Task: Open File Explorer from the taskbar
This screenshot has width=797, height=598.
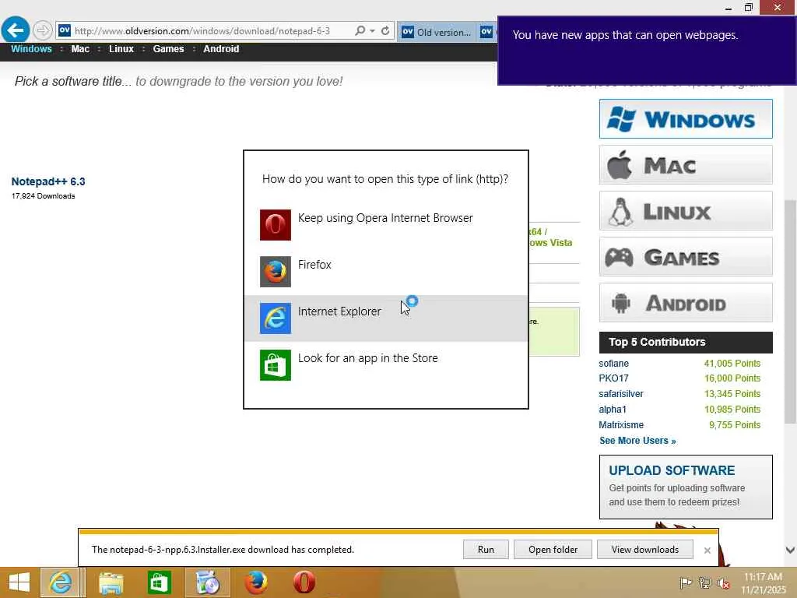Action: (x=111, y=582)
